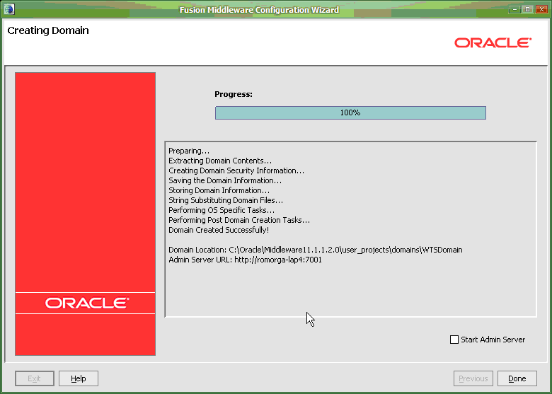Click the wizard globe icon in title bar
This screenshot has width=552, height=394.
9,8
